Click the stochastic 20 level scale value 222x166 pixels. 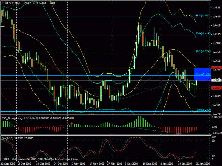tap(213, 156)
